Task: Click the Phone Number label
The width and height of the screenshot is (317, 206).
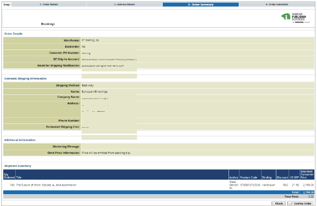Action: 69,121
